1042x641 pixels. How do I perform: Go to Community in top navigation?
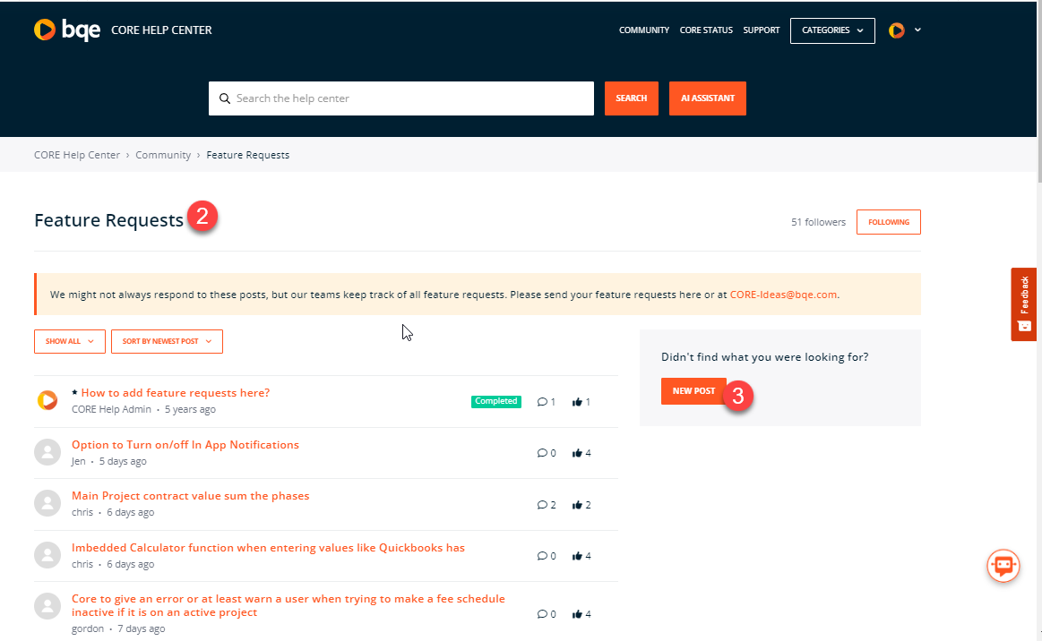(644, 30)
